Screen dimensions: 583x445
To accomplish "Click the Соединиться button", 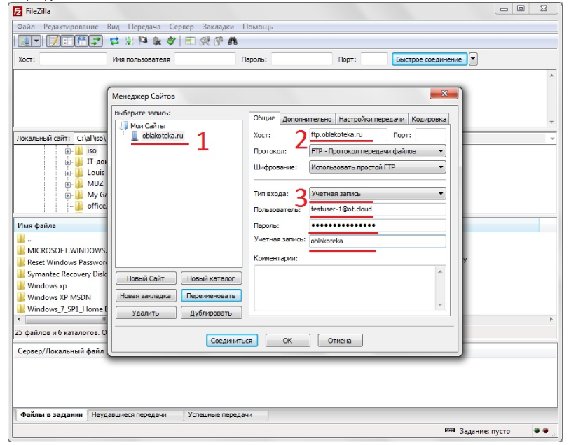I will (x=233, y=341).
